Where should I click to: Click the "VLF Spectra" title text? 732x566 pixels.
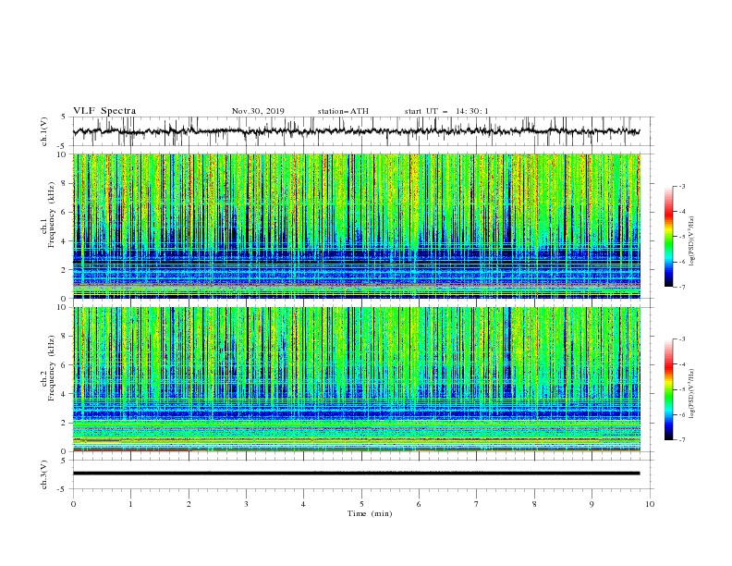[x=104, y=111]
